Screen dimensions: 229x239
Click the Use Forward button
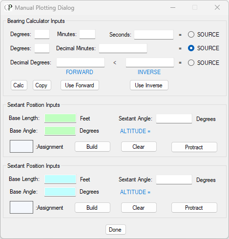[x=80, y=85]
